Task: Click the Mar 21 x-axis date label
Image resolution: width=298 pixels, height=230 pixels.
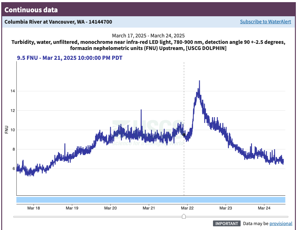Action: [149, 208]
